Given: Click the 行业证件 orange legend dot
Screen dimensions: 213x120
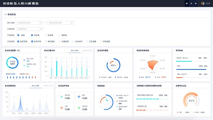Looking at the screenshot, I should pyautogui.click(x=100, y=77).
